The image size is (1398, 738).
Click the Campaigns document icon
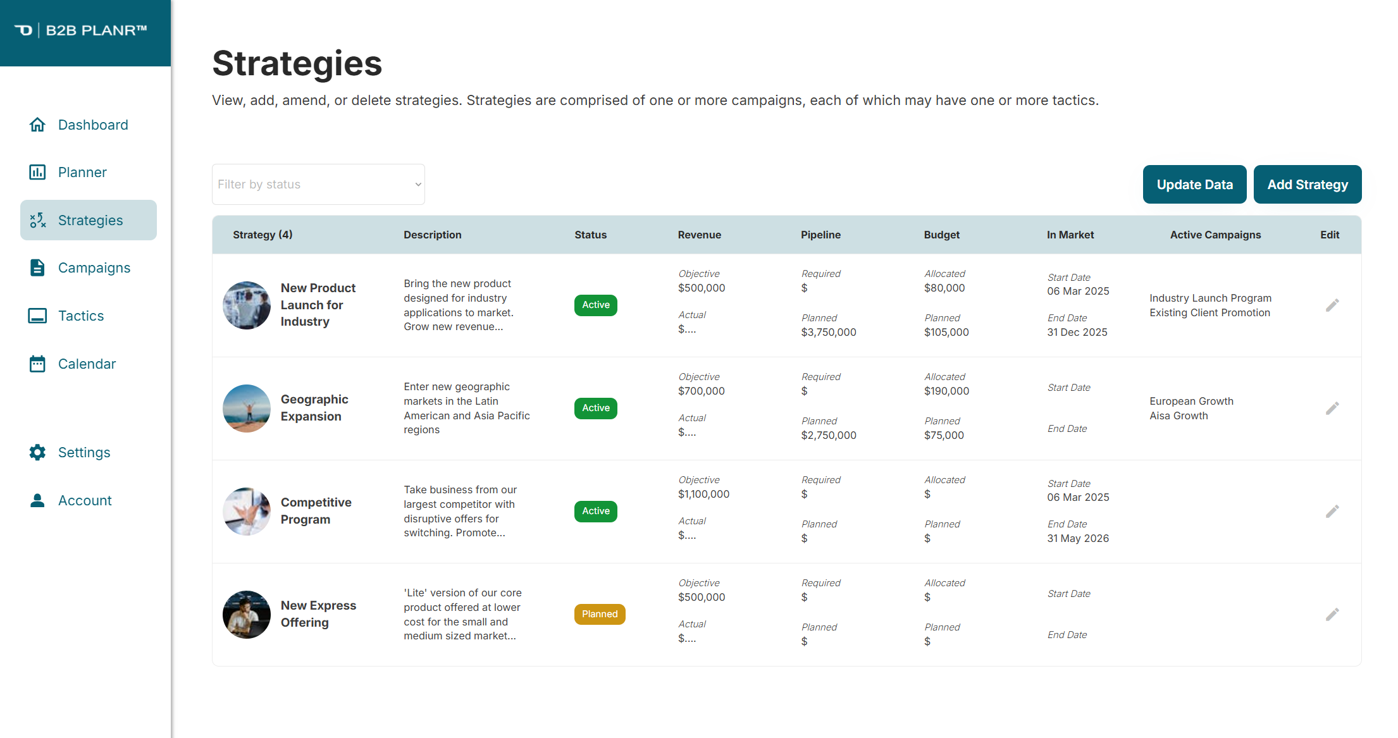[x=37, y=268]
